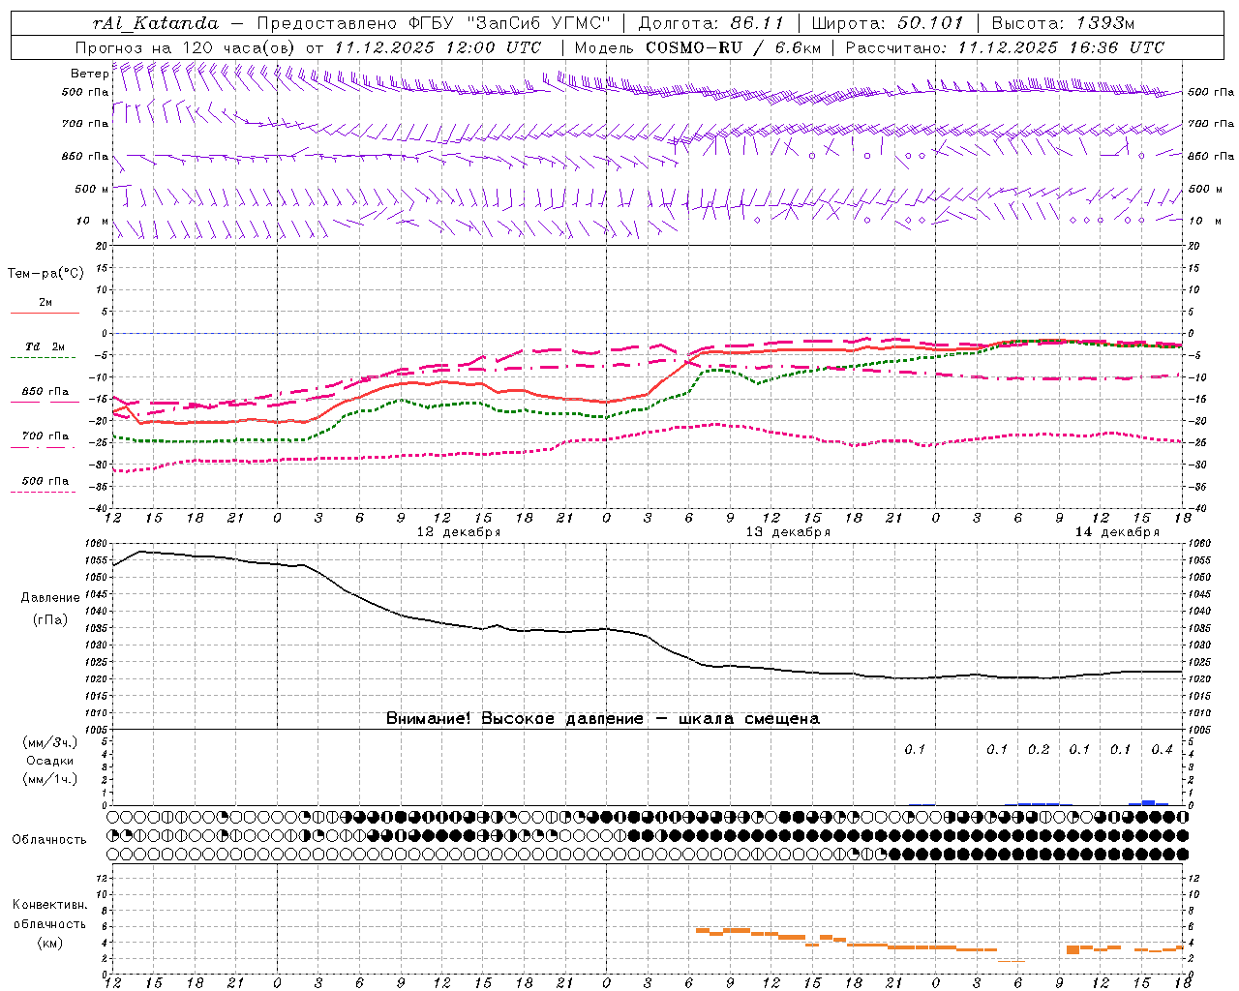The width and height of the screenshot is (1239, 991).
Task: Click the Широта: 50.101 value
Action: pyautogui.click(x=888, y=23)
